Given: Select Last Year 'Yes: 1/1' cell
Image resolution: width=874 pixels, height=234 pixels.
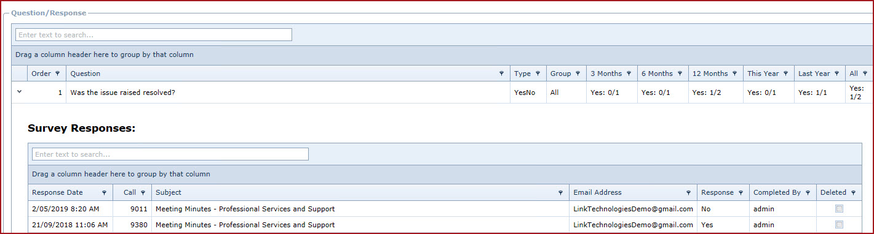Looking at the screenshot, I should 819,92.
